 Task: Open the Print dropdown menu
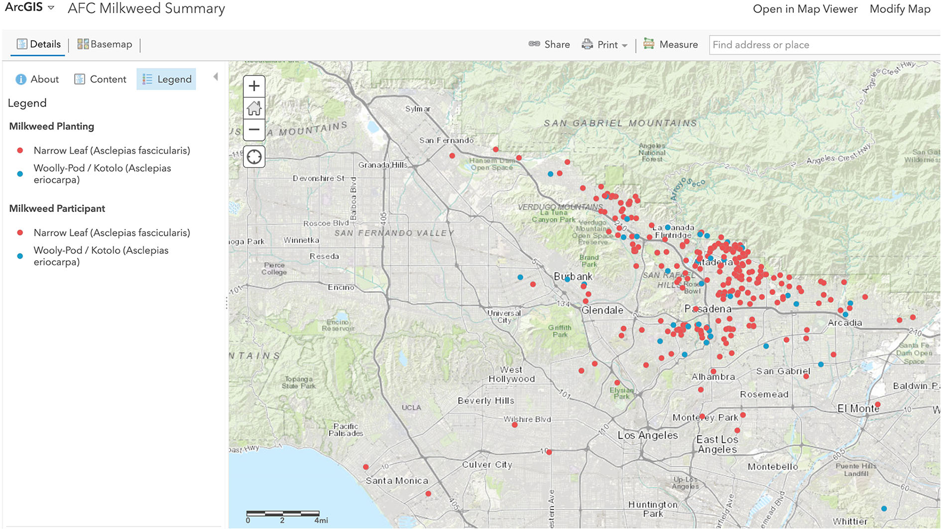[x=625, y=46]
